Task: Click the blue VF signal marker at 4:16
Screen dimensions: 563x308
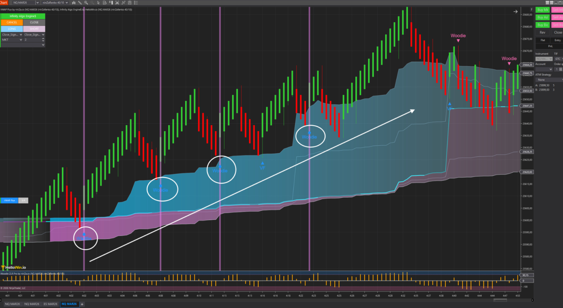Action: pyautogui.click(x=262, y=166)
